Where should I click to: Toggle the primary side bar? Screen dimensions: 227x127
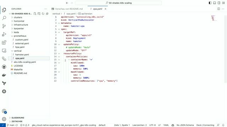[210, 3]
